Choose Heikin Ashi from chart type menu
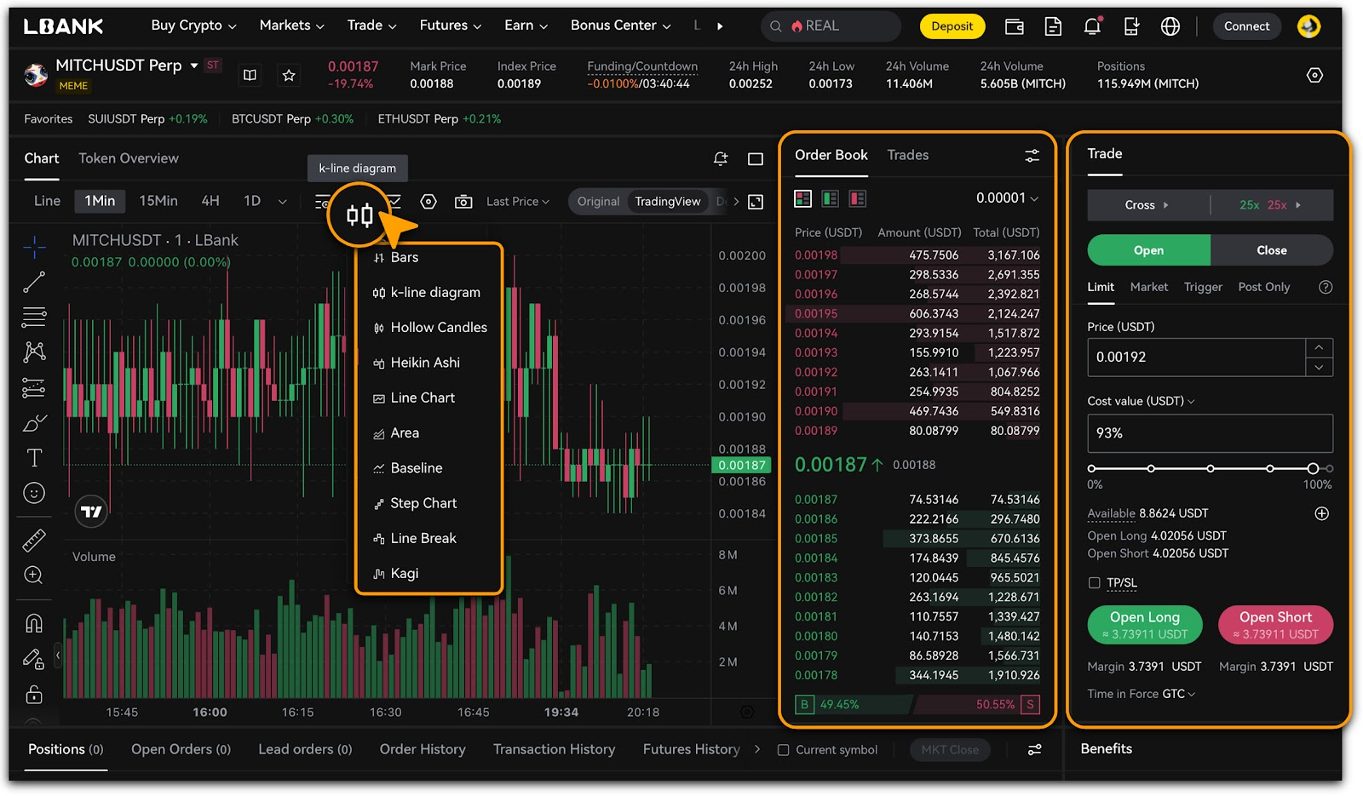 pyautogui.click(x=424, y=363)
